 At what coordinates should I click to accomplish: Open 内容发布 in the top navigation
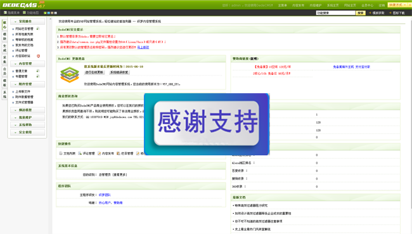coord(299,5)
